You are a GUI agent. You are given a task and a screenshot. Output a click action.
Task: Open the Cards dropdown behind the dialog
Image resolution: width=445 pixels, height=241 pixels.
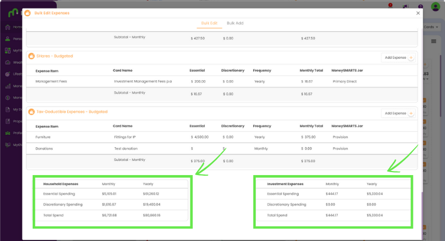coord(431,27)
